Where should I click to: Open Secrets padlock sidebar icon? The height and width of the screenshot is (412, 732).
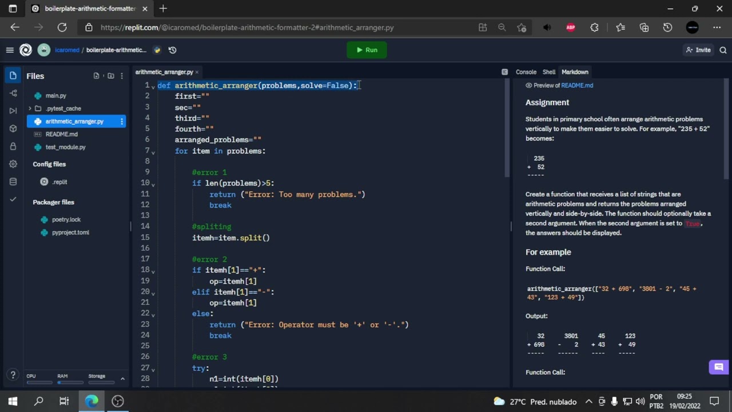pyautogui.click(x=13, y=146)
